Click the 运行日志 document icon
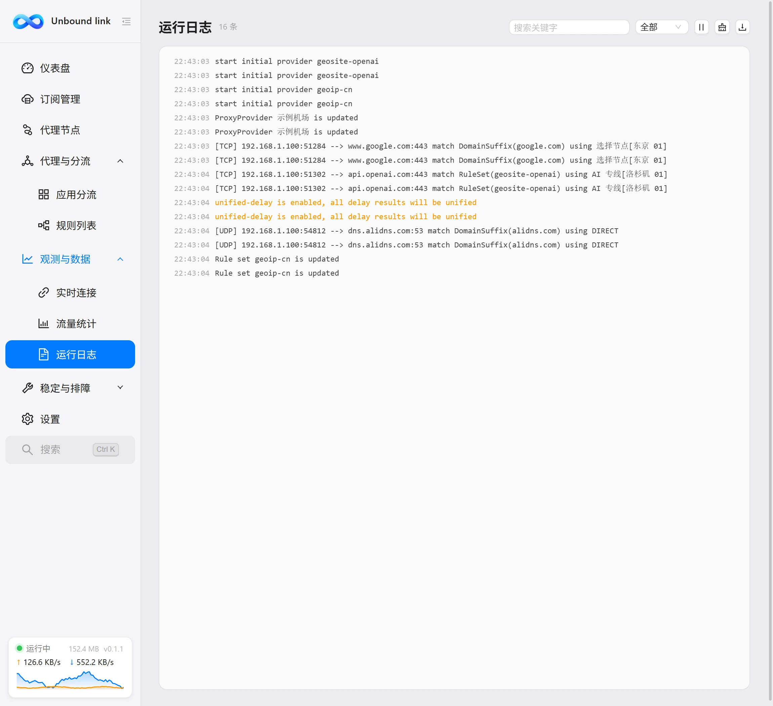773x706 pixels. click(x=44, y=354)
